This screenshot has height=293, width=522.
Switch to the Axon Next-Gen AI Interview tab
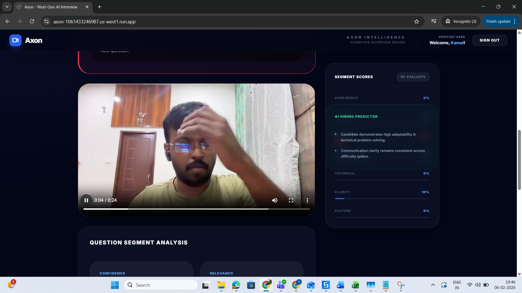[x=51, y=7]
